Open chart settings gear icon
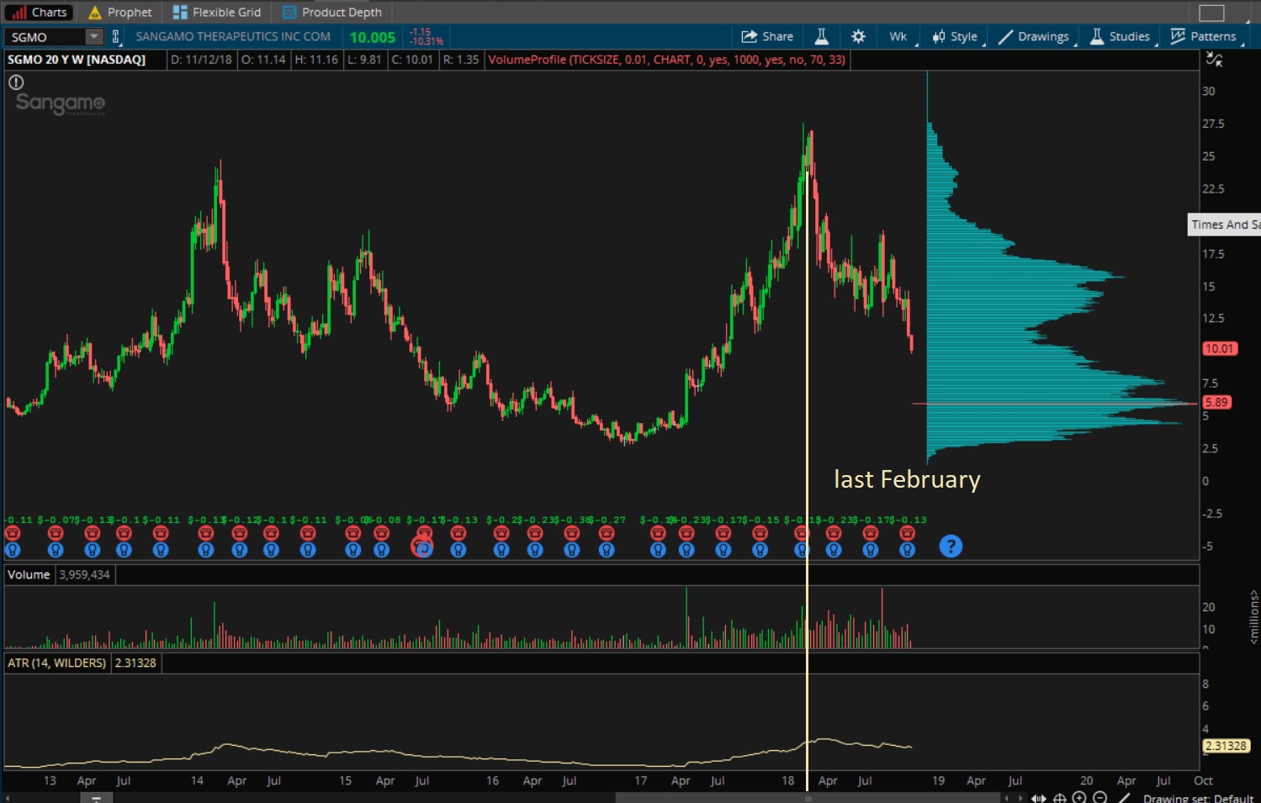 pos(858,36)
